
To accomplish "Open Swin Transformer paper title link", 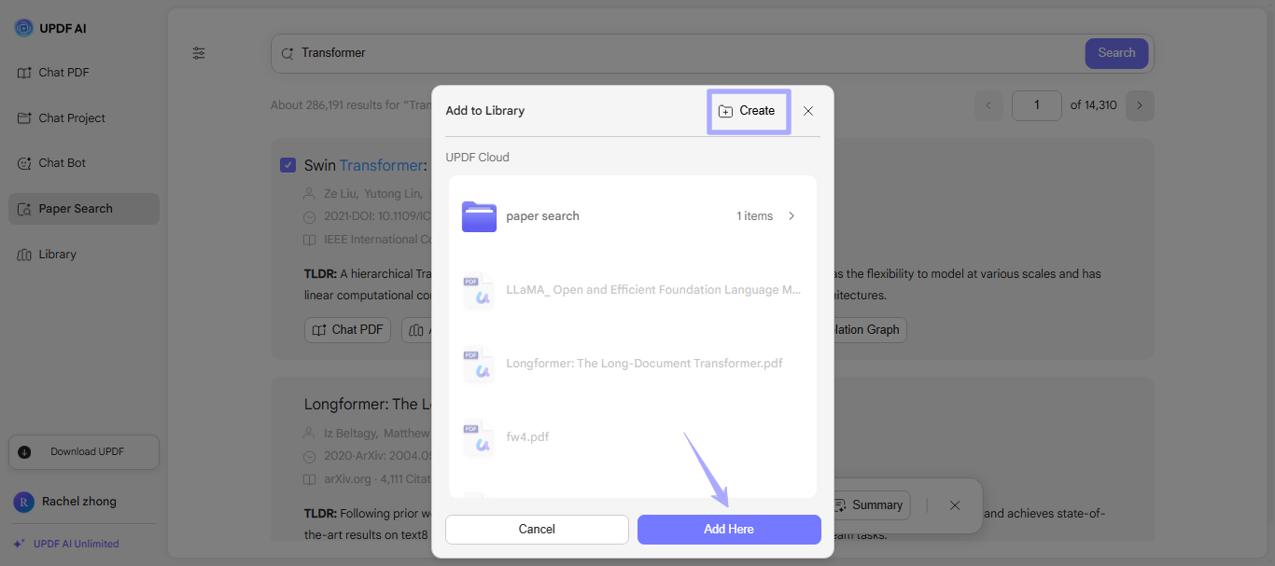I will (365, 165).
